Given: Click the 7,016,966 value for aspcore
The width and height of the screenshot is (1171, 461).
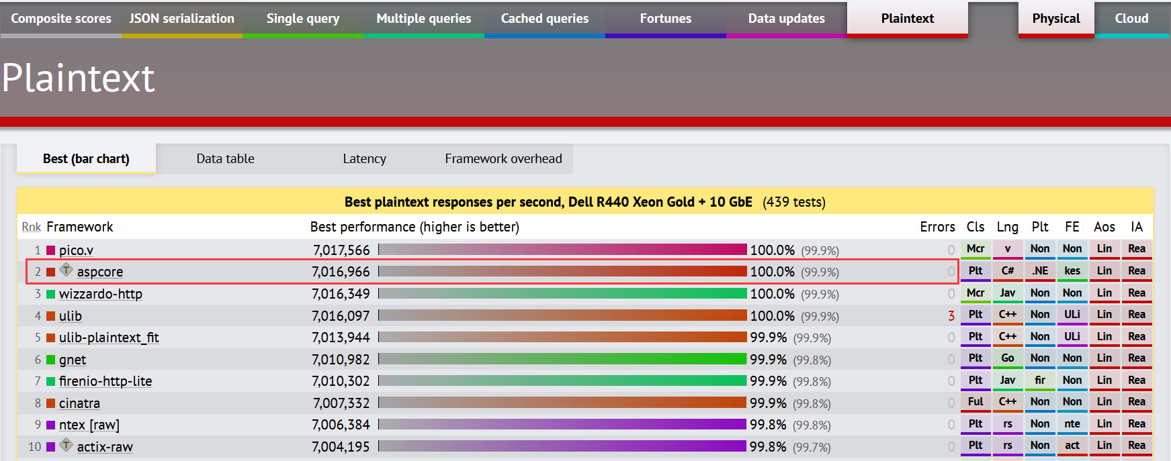Looking at the screenshot, I should (x=341, y=272).
